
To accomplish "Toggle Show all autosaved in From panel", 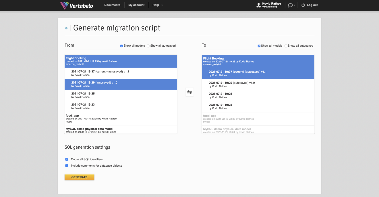I will pyautogui.click(x=148, y=46).
